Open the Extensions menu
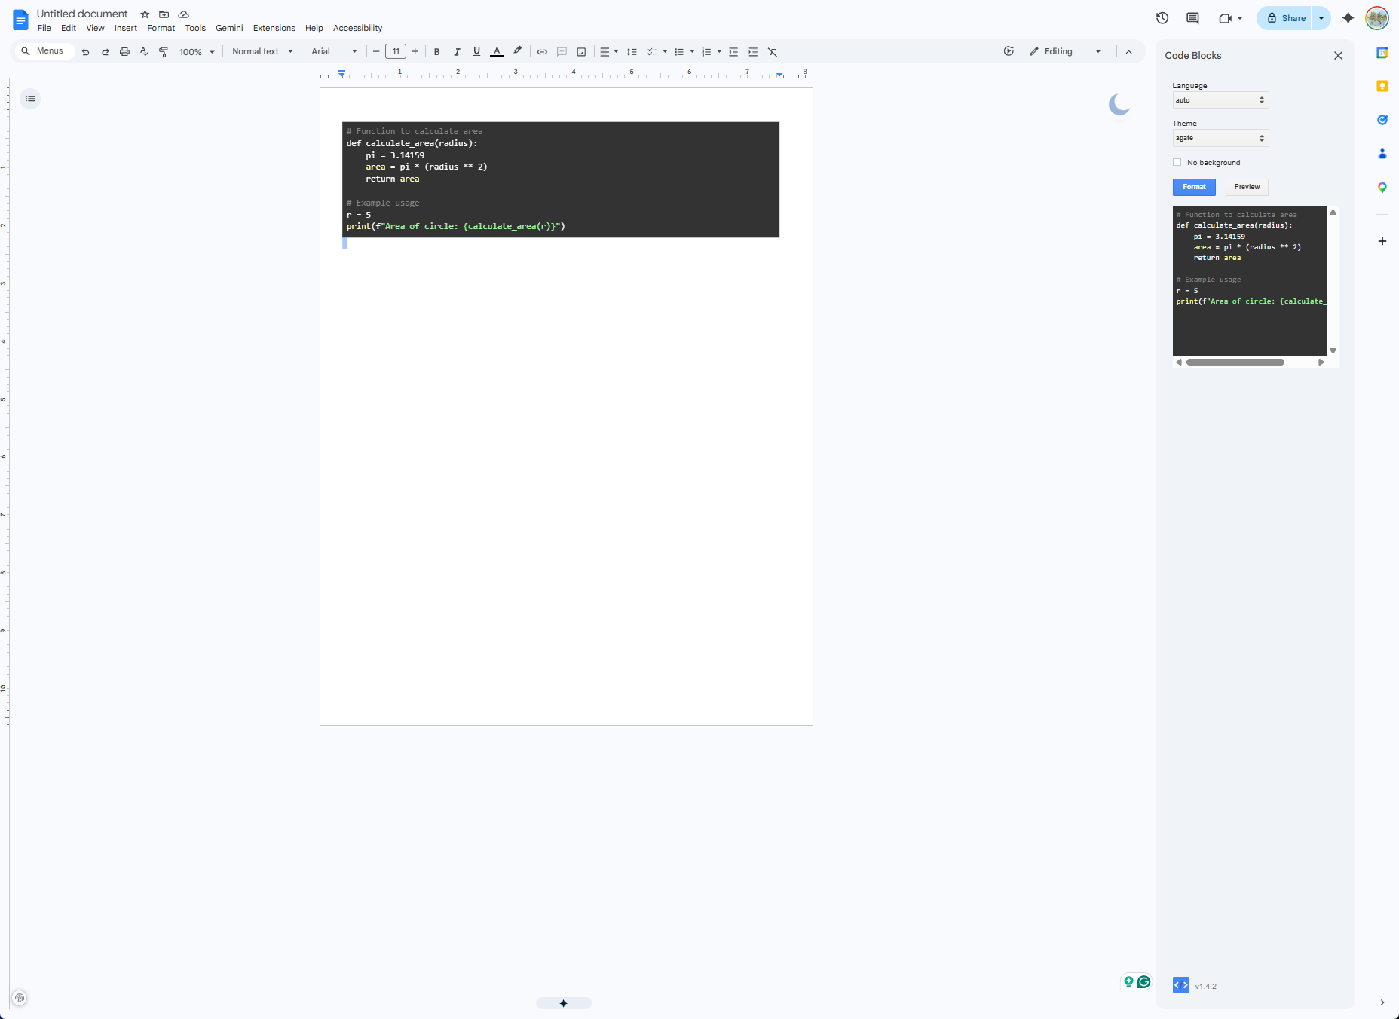The image size is (1399, 1019). coord(274,28)
